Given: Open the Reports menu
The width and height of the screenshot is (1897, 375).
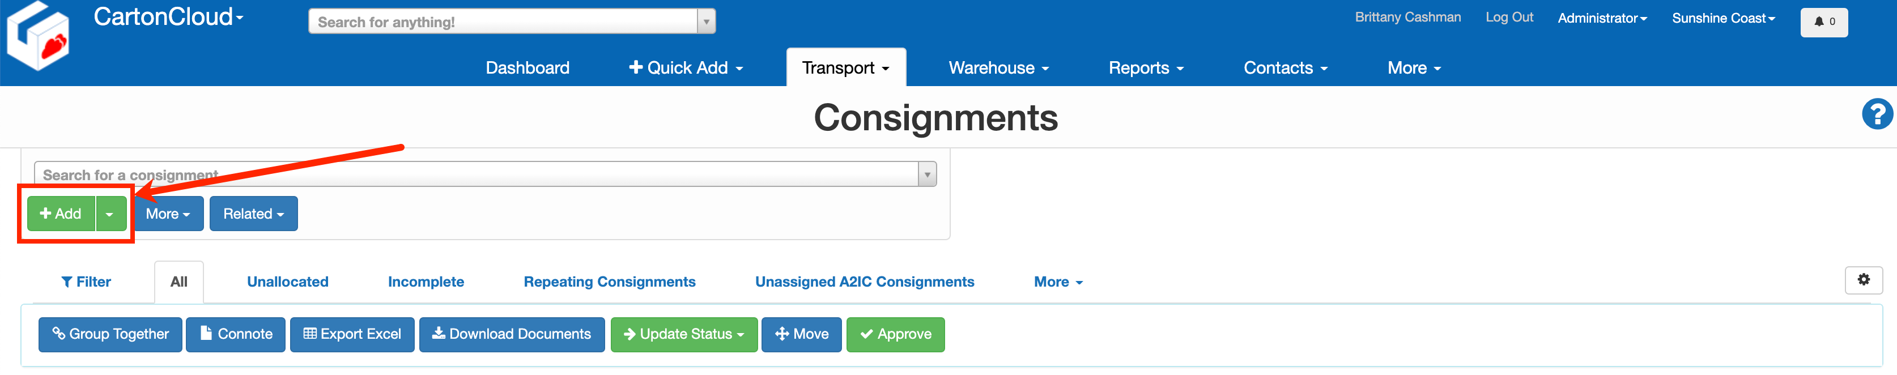Looking at the screenshot, I should [x=1145, y=67].
